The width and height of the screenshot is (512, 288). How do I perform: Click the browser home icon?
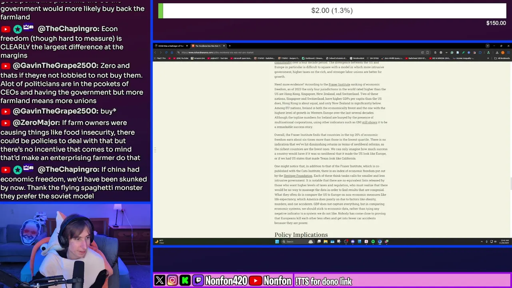pyautogui.click(x=172, y=52)
